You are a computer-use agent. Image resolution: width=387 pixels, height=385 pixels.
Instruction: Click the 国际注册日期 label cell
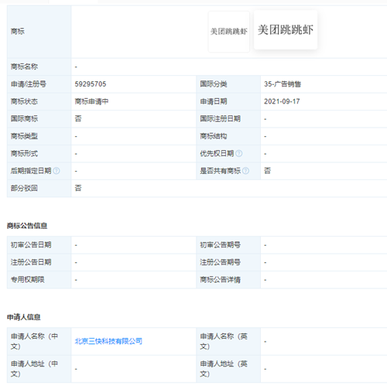[228, 119]
